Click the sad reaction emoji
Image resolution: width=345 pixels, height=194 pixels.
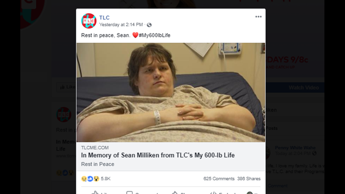[x=84, y=179]
